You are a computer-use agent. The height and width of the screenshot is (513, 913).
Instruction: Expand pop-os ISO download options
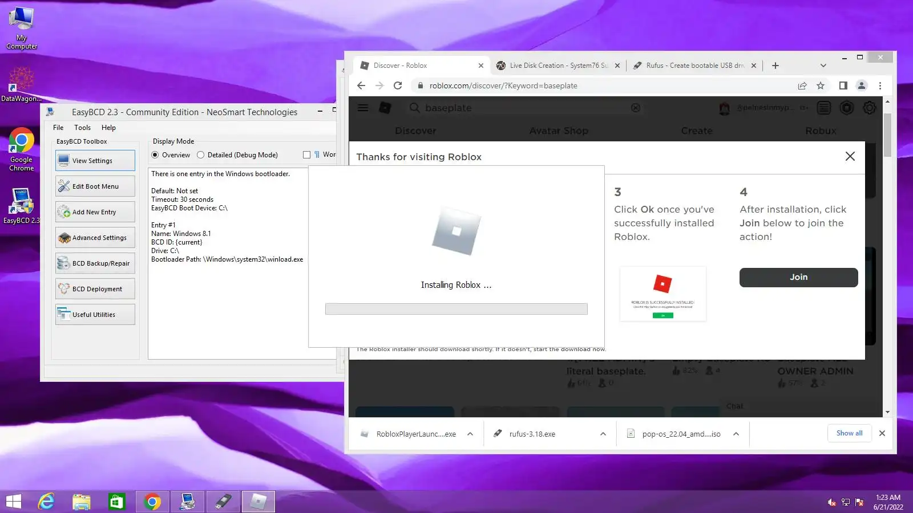[736, 434]
